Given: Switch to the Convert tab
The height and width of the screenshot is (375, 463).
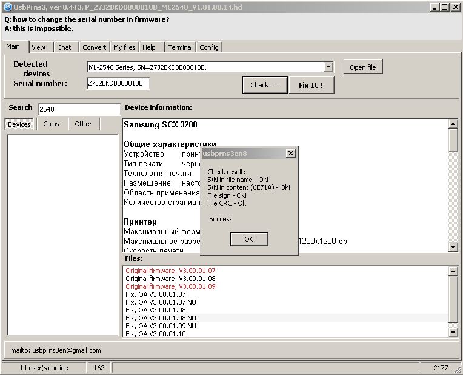Looking at the screenshot, I should point(94,47).
